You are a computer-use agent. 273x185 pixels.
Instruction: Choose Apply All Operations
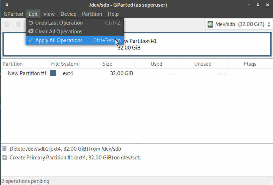75,40
